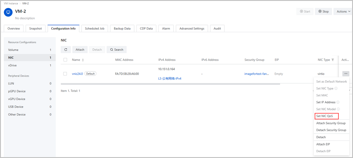Click the blue VM monitor icon
Image resolution: width=353 pixels, height=158 pixels.
click(x=8, y=12)
